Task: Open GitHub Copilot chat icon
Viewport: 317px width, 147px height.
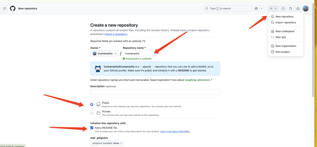Action: pyautogui.click(x=256, y=8)
